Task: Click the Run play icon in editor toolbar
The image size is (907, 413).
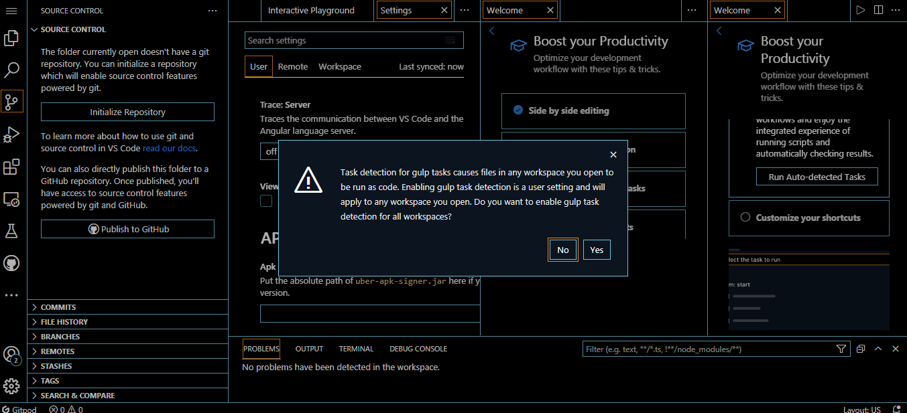Action: (x=861, y=10)
